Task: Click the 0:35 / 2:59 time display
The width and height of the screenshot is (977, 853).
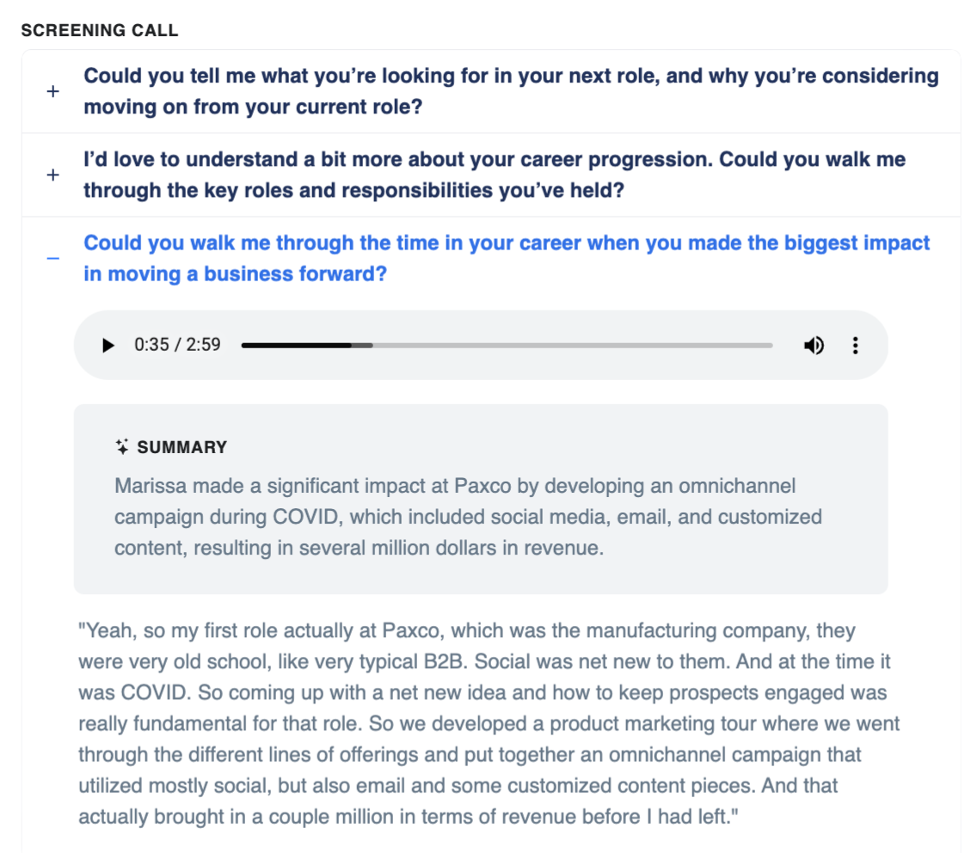Action: [x=177, y=345]
